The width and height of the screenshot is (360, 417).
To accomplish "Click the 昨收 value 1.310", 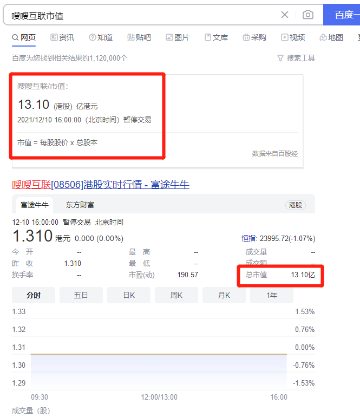I will tap(73, 263).
